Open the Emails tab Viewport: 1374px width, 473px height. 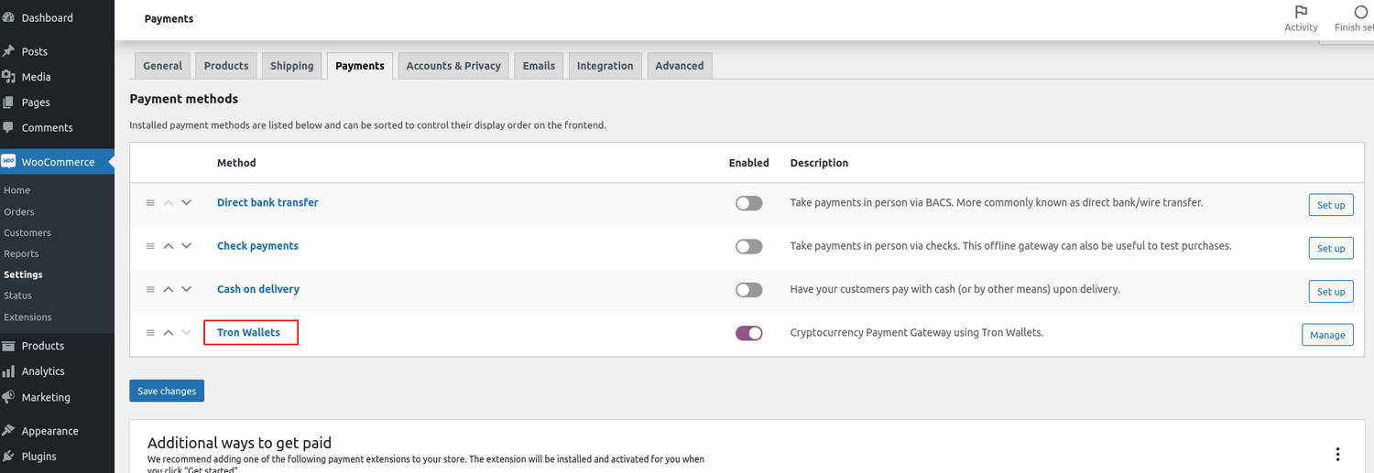(x=539, y=66)
